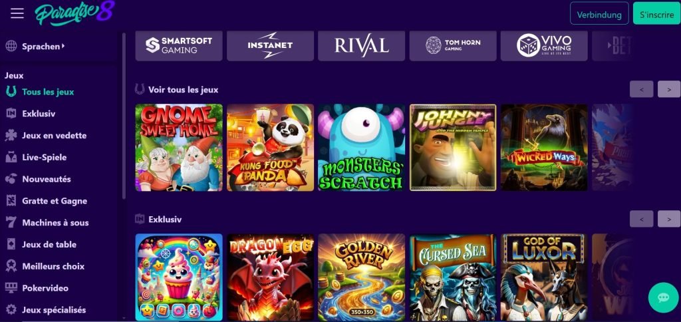Screen dimensions: 681x322
Task: Click the globe icon beside Sprachen
Action: (11, 46)
